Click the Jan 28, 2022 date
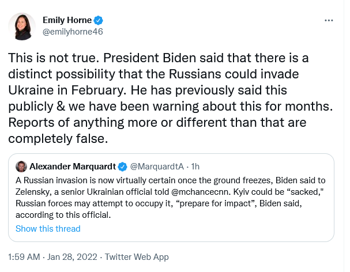 pos(75,257)
